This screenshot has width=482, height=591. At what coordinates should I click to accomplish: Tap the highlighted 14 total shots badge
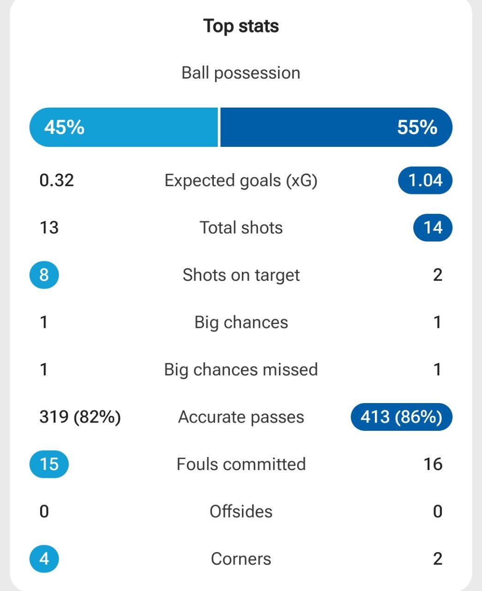click(x=433, y=228)
